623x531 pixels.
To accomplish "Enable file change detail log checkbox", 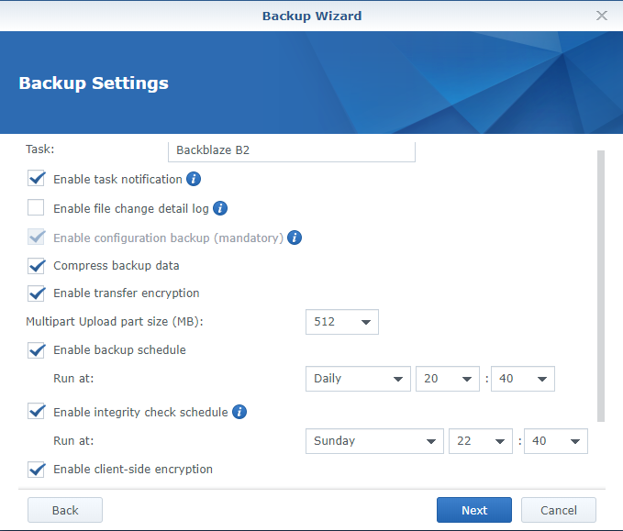I will [37, 208].
